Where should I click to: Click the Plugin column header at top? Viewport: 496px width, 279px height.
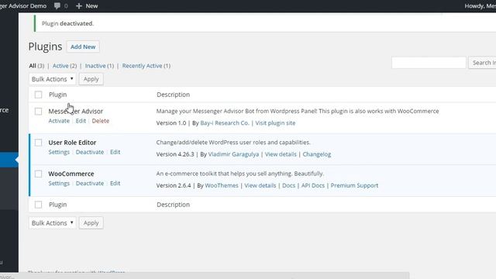58,95
